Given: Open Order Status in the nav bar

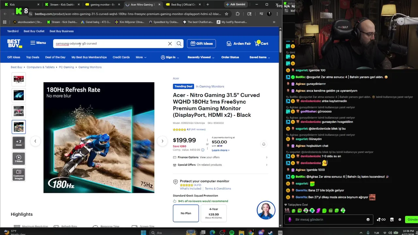Looking at the screenshot, I should pos(230,57).
